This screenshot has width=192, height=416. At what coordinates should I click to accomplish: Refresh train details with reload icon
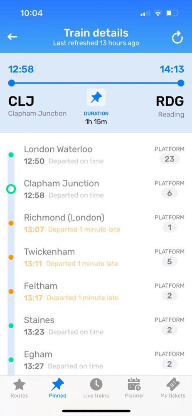177,37
